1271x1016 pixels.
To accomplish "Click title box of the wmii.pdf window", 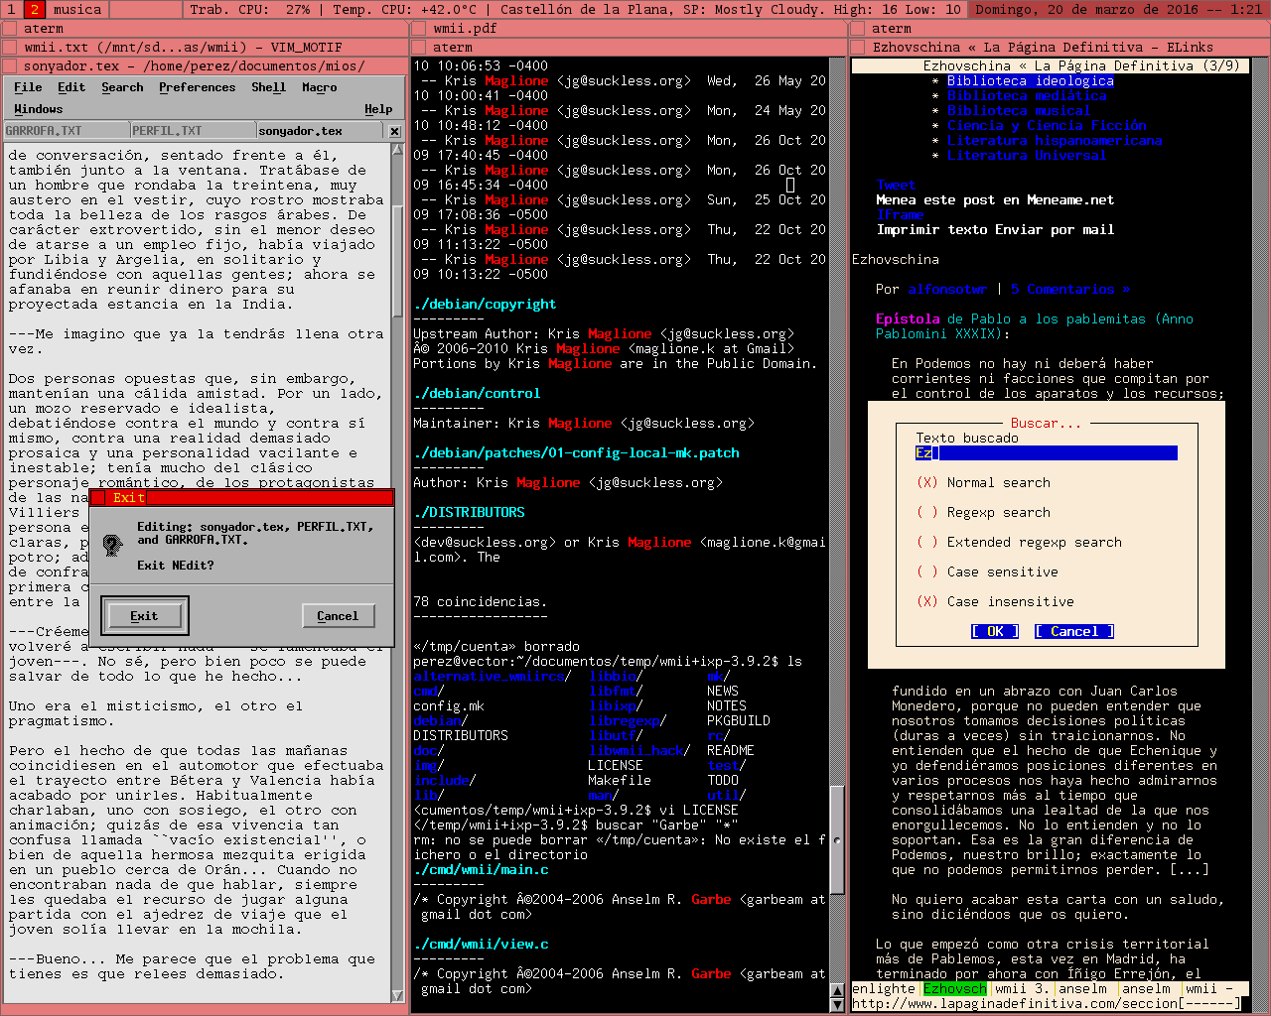I will 418,28.
